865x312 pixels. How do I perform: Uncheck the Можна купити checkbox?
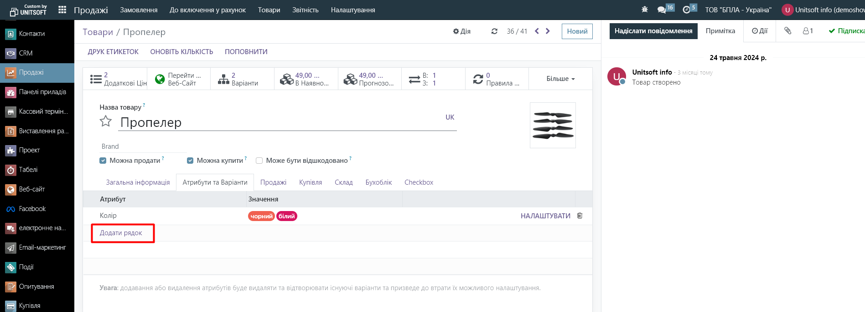[190, 161]
